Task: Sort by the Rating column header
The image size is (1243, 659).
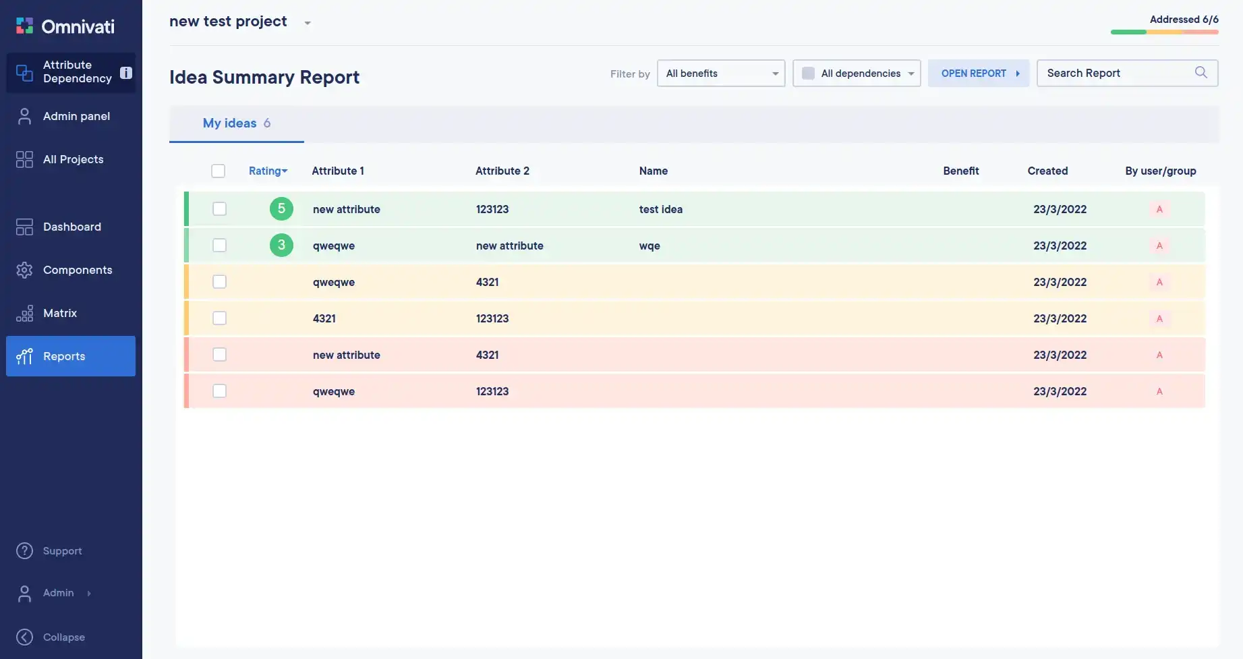Action: point(268,171)
